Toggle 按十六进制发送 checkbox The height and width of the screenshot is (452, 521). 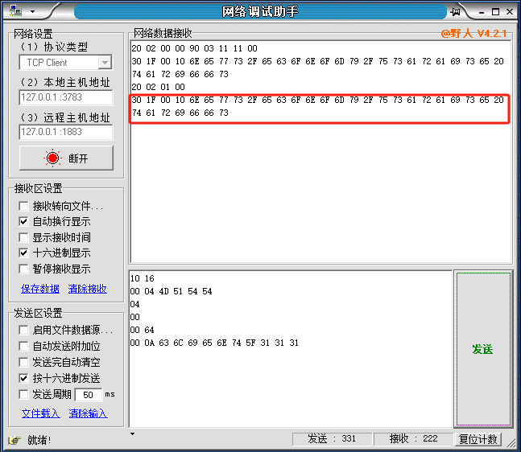tap(23, 378)
